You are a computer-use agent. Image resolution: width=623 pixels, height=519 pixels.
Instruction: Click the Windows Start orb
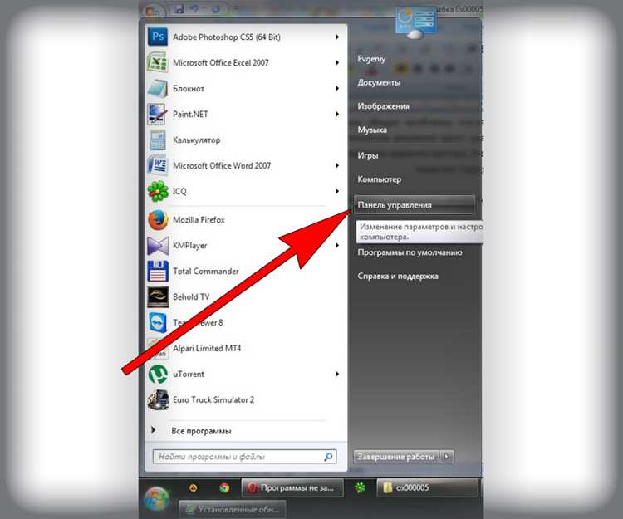[156, 498]
